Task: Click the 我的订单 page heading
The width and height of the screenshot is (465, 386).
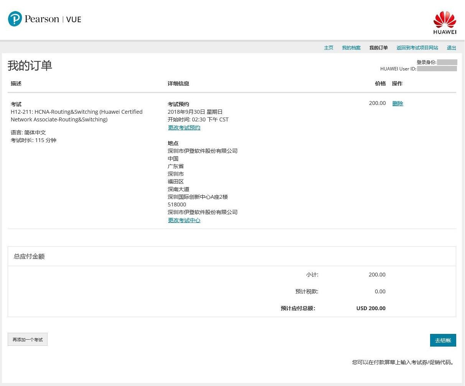Action: click(x=30, y=65)
